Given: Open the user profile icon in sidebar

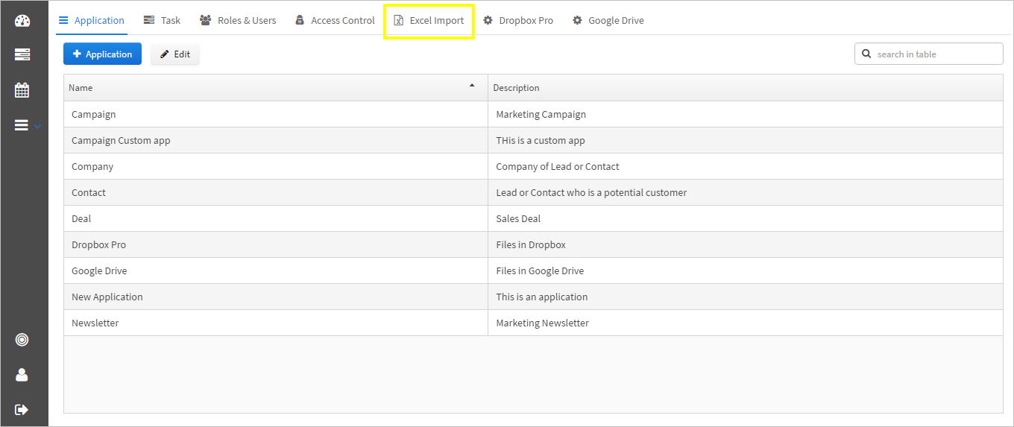Looking at the screenshot, I should point(22,375).
